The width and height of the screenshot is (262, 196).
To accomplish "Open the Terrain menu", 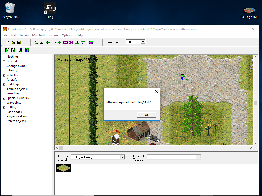I will pos(24,35).
